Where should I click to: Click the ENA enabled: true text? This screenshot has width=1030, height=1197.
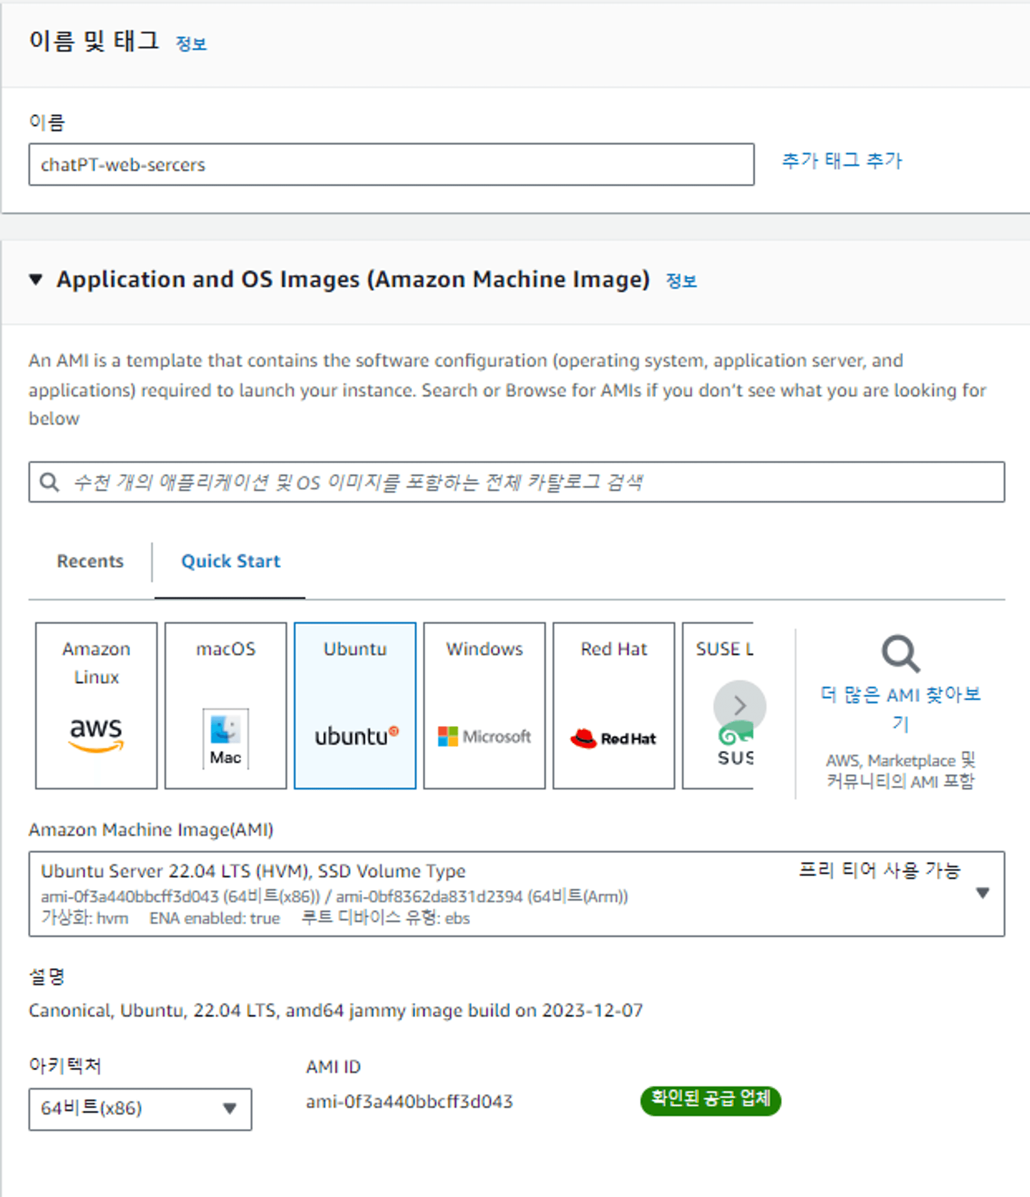pos(214,918)
